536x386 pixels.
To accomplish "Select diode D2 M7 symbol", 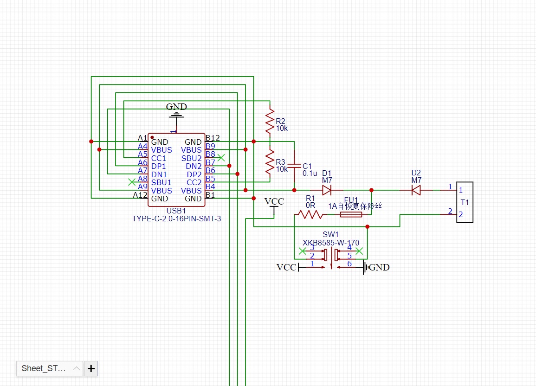I will point(416,190).
